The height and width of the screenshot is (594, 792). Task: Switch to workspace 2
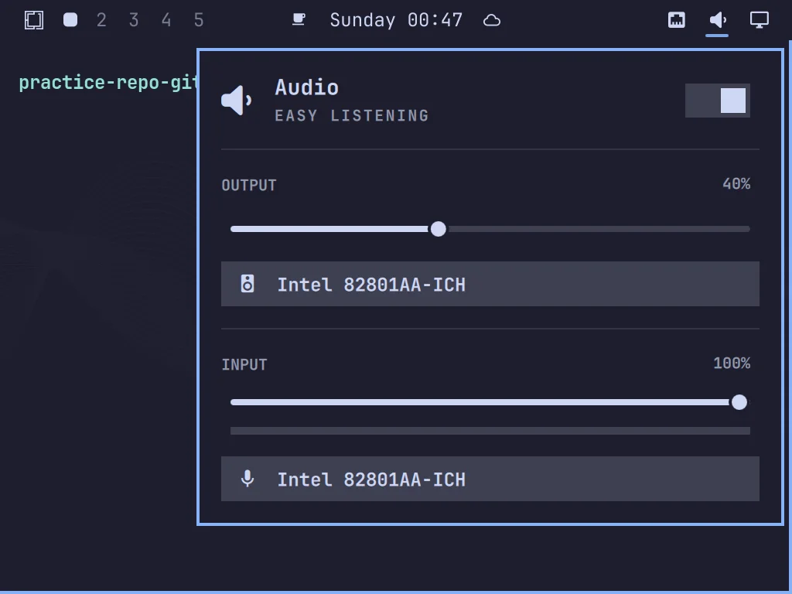coord(101,20)
